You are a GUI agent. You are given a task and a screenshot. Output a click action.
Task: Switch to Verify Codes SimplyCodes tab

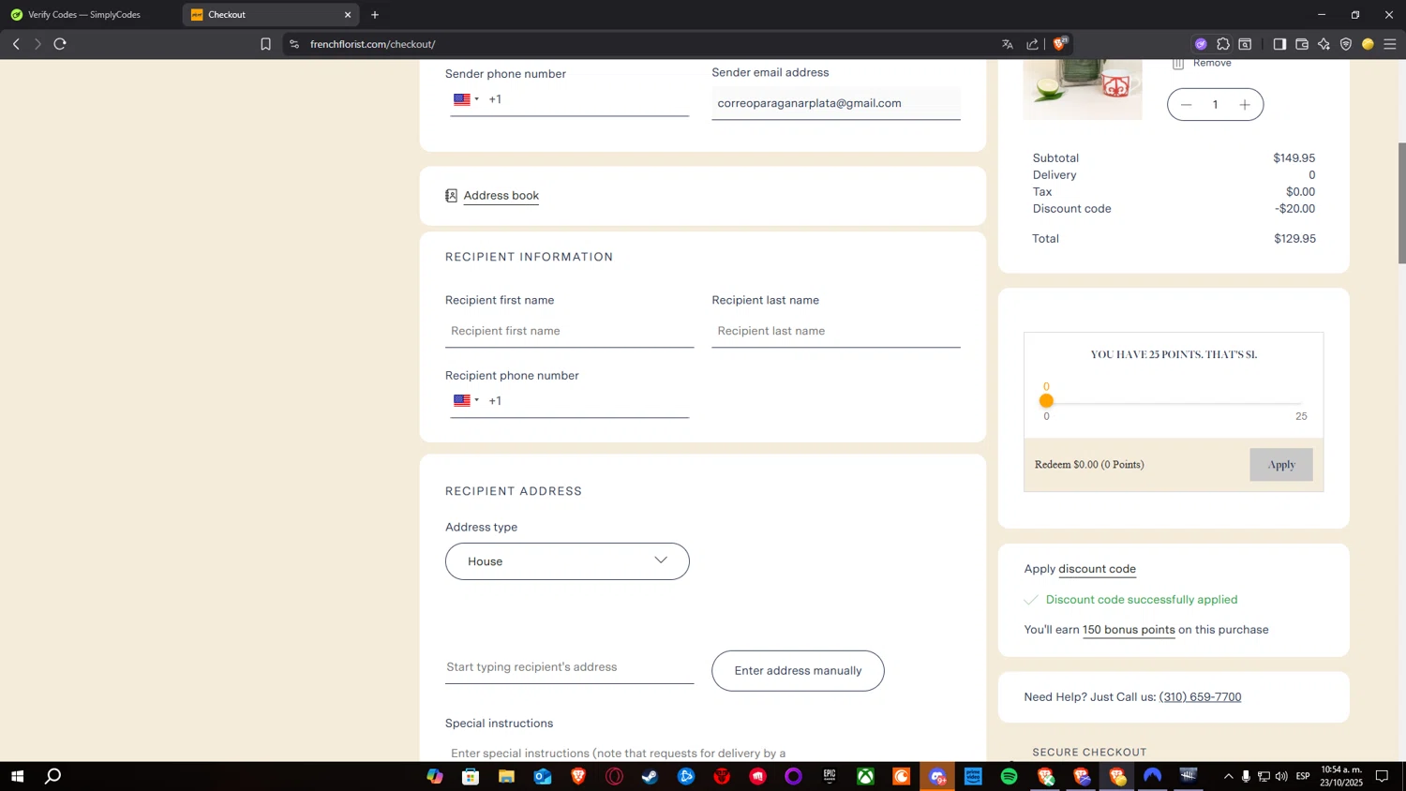click(84, 15)
